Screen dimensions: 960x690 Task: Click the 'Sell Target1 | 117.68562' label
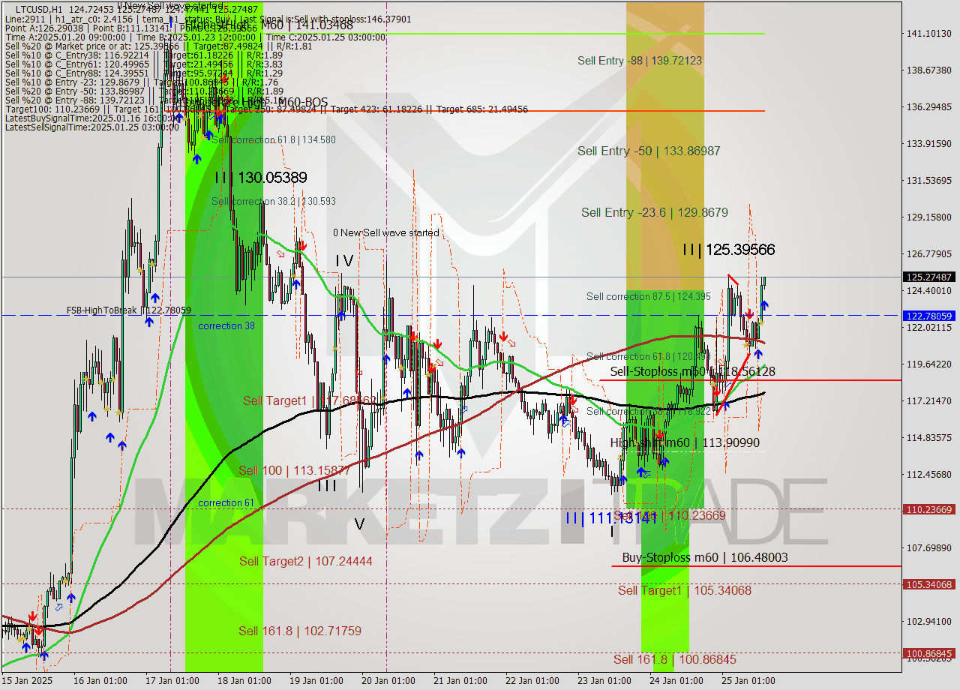click(x=310, y=400)
